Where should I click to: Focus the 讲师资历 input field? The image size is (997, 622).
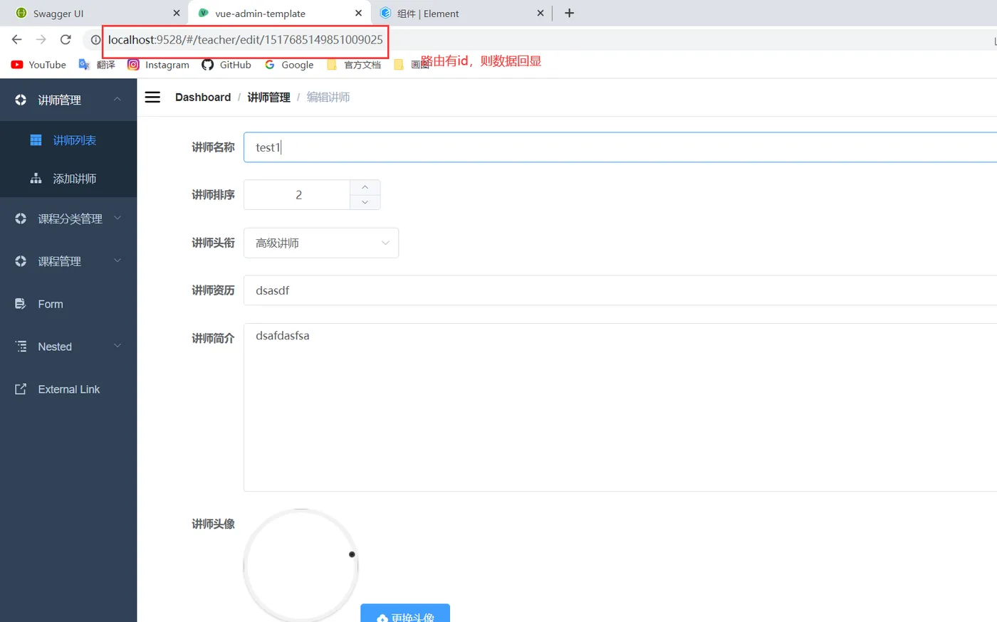[x=620, y=290]
